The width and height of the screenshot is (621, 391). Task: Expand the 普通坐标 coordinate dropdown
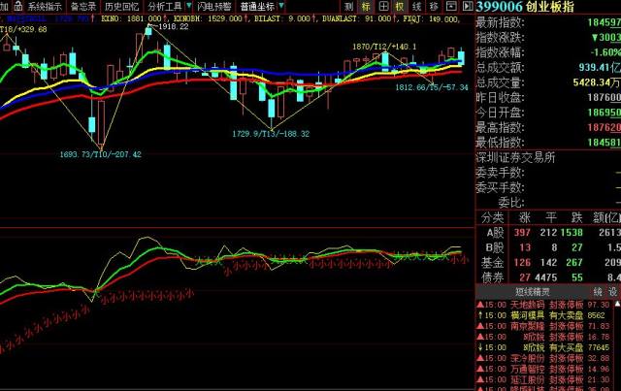281,6
